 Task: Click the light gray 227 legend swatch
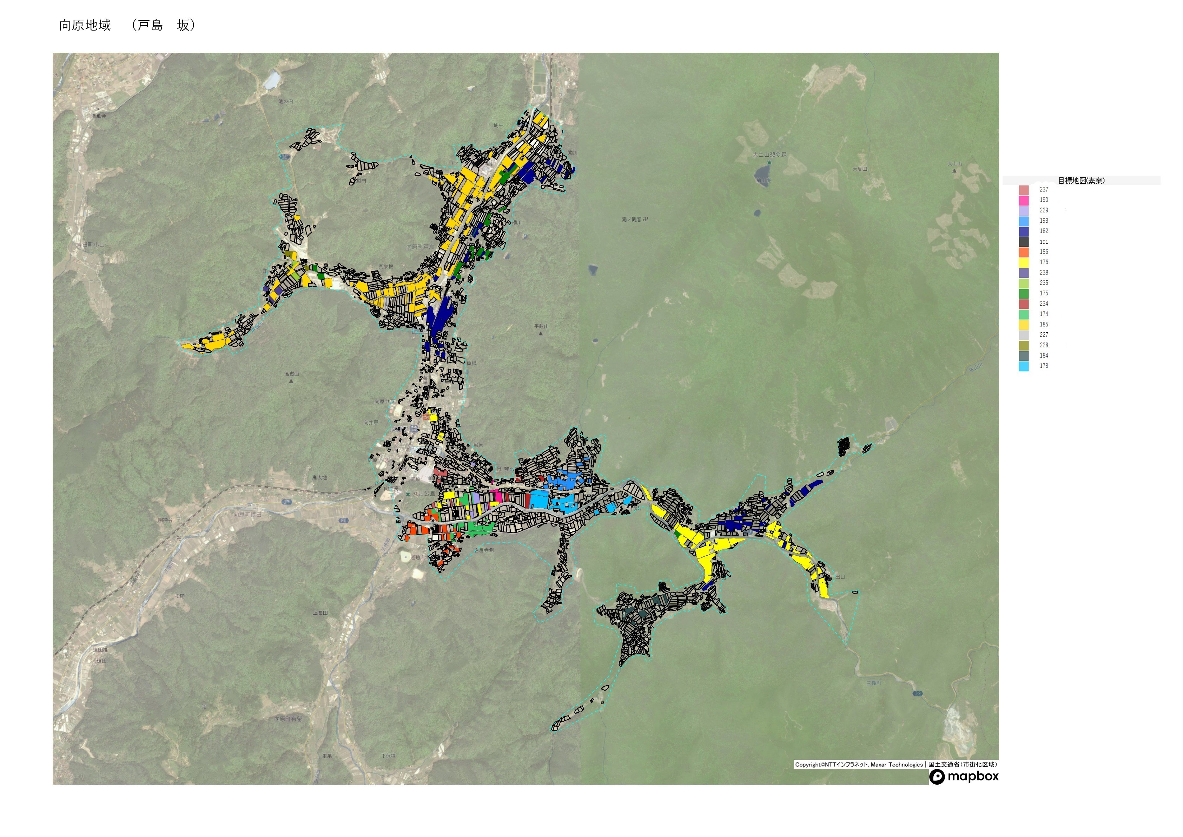pyautogui.click(x=1024, y=335)
